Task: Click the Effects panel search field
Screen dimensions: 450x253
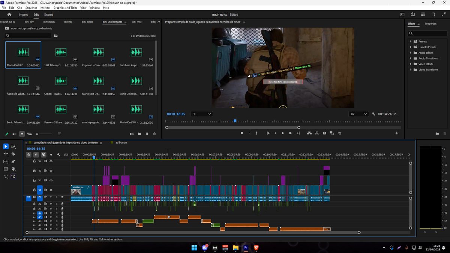Action: click(428, 33)
